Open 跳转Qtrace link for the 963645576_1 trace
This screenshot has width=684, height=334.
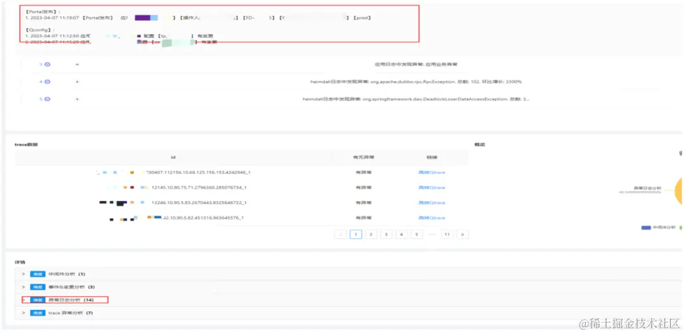click(x=431, y=218)
